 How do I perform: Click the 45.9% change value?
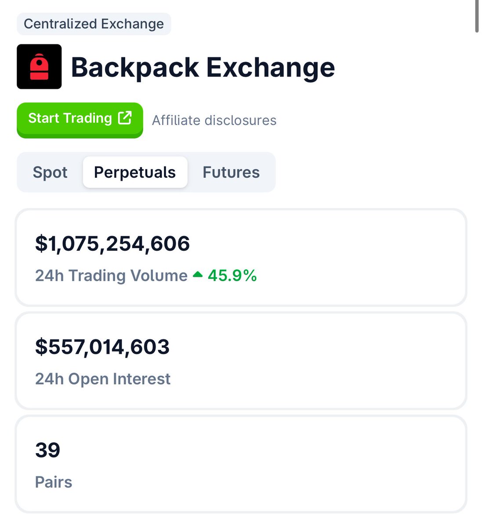[x=232, y=275]
